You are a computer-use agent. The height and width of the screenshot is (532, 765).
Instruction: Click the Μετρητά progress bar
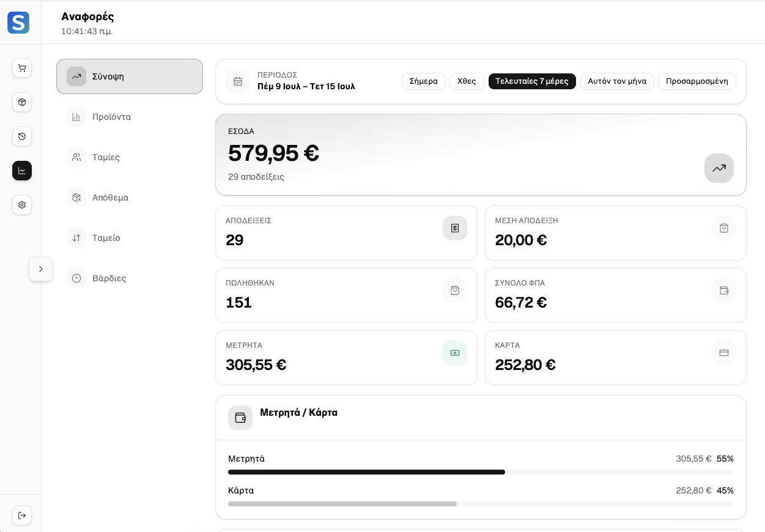pyautogui.click(x=481, y=472)
